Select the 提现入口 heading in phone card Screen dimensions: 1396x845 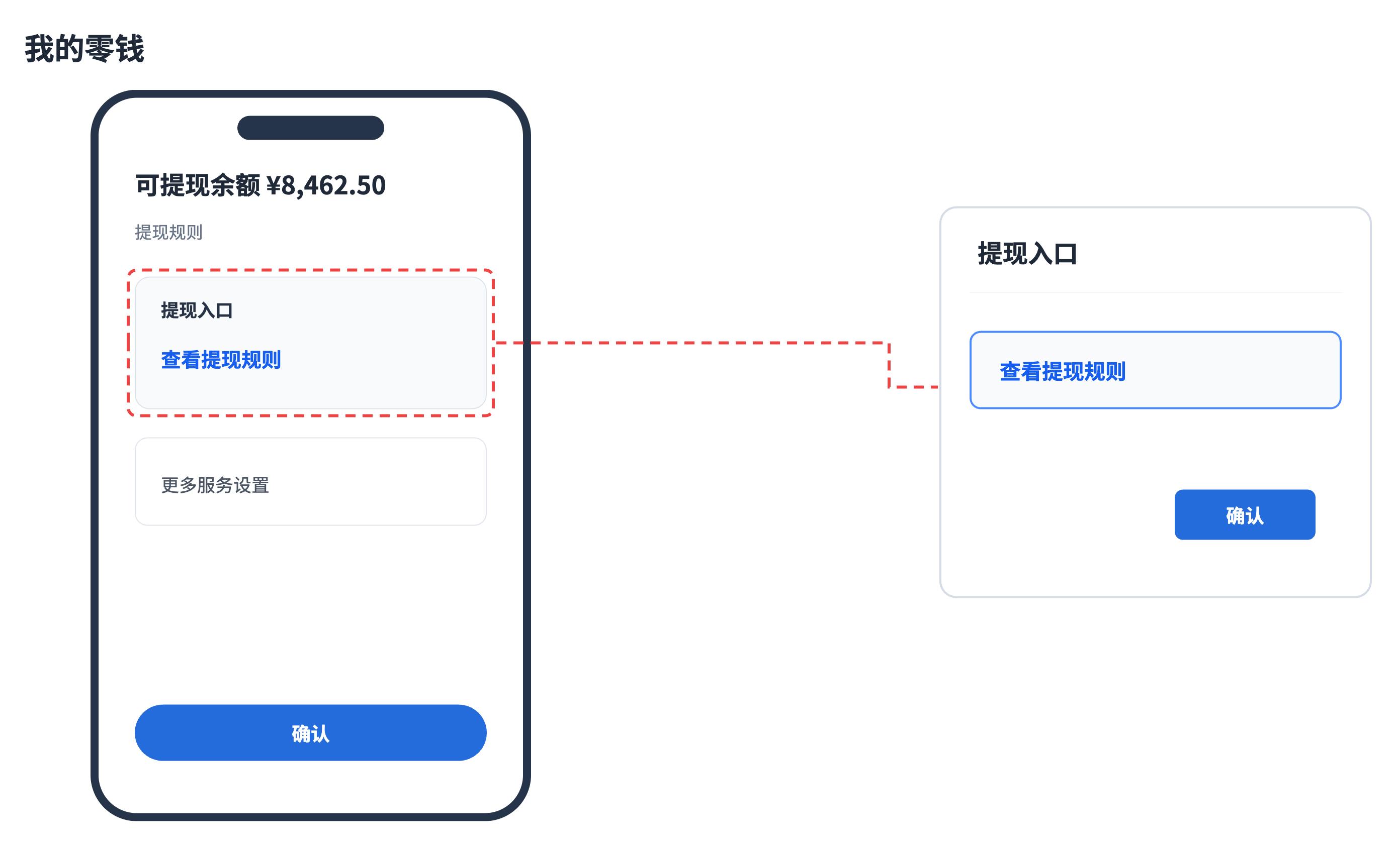click(197, 310)
